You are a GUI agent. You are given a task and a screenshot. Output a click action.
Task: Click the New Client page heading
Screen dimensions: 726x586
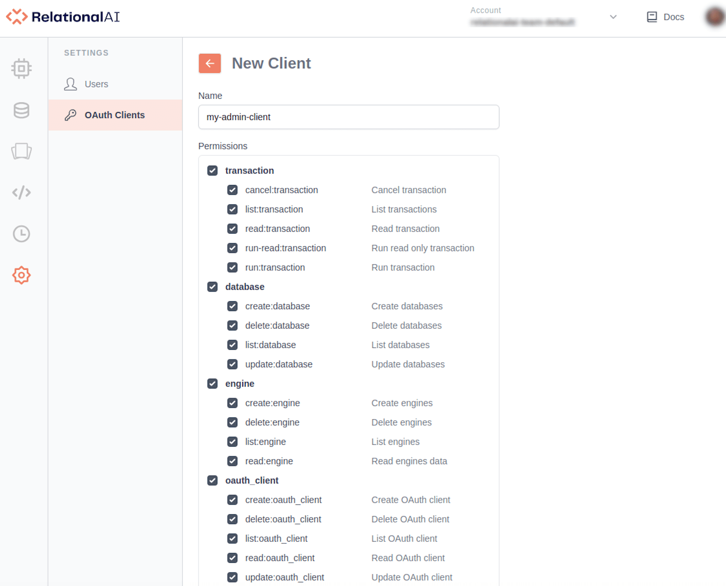271,63
